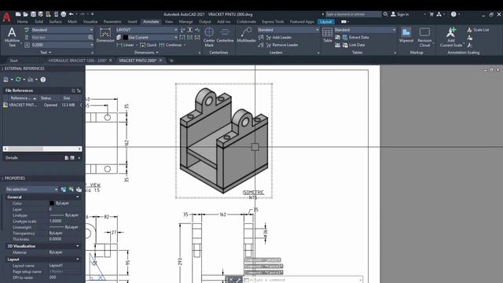Switch to tree view in File References
This screenshot has height=283, width=503.
[x=79, y=91]
